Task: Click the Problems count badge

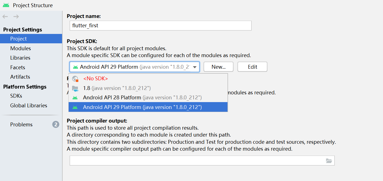Action: click(x=56, y=124)
